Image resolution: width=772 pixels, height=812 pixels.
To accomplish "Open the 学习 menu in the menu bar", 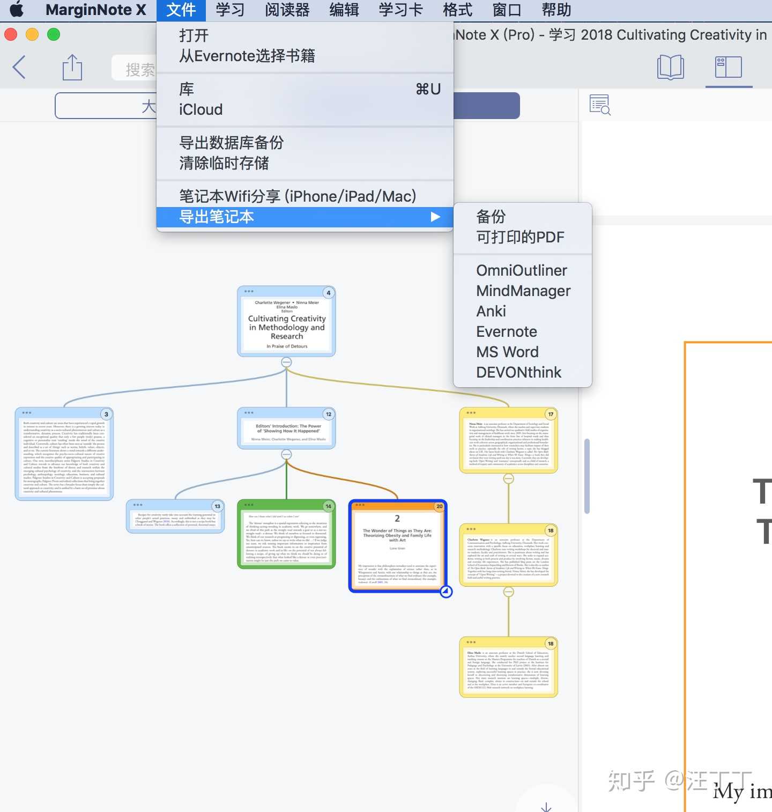I will point(229,10).
